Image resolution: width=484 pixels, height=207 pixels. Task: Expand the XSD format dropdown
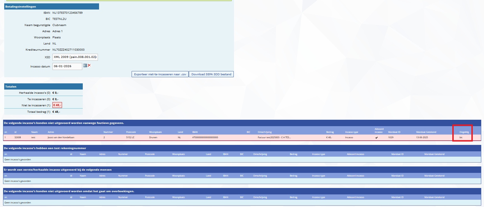tap(75, 57)
